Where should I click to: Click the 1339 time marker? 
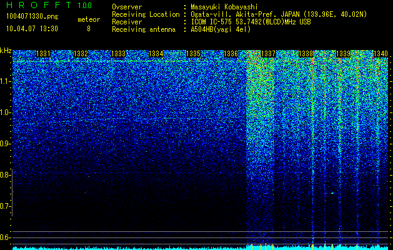click(343, 54)
